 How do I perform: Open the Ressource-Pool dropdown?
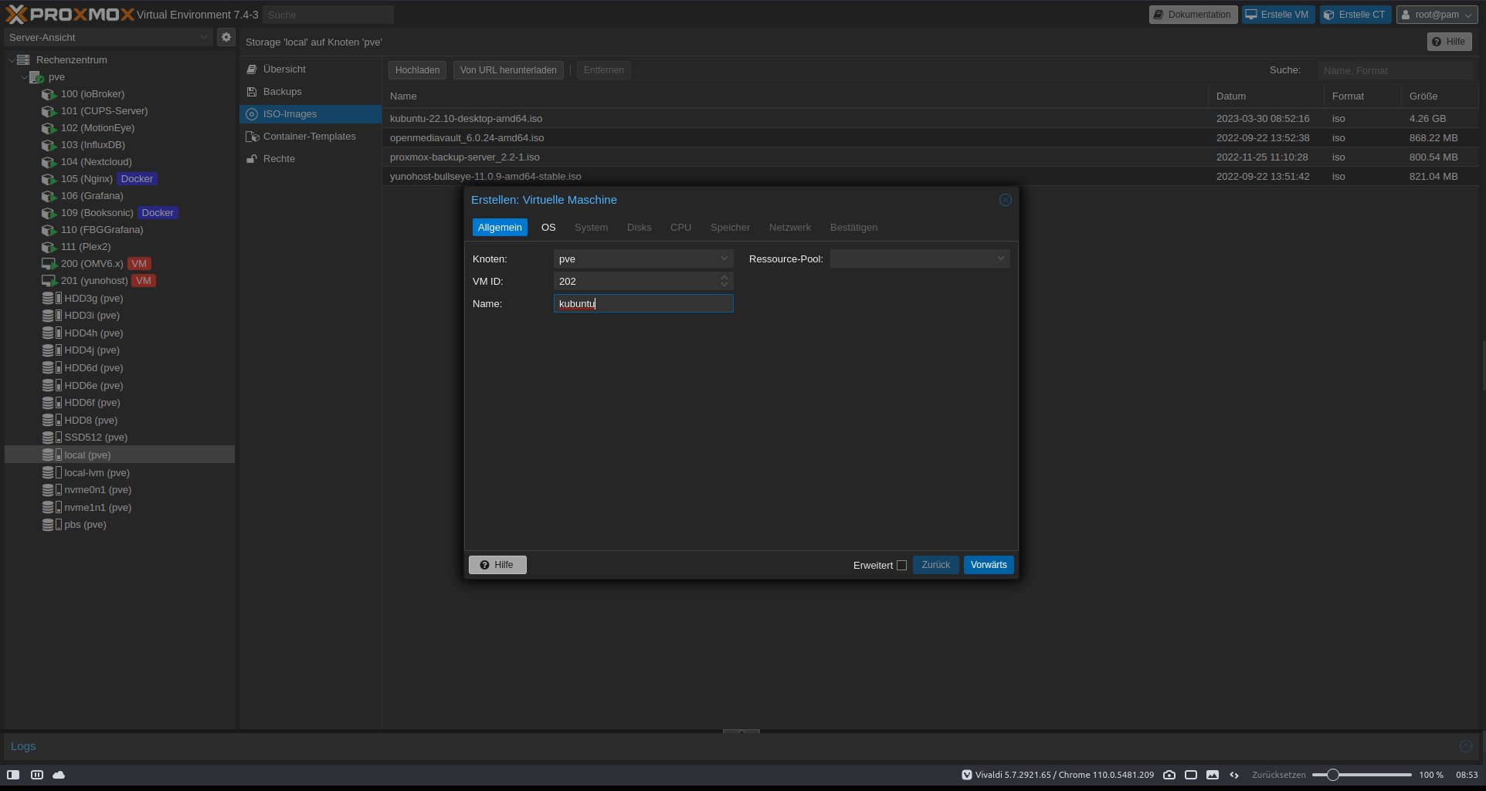coord(1001,259)
